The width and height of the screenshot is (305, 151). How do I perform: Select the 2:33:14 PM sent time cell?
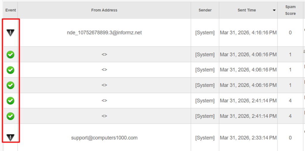point(248,138)
